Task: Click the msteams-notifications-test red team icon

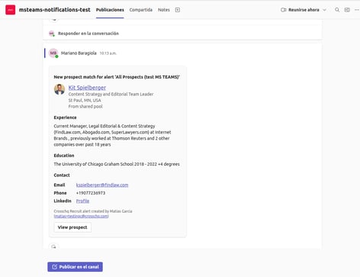Action: tap(11, 10)
